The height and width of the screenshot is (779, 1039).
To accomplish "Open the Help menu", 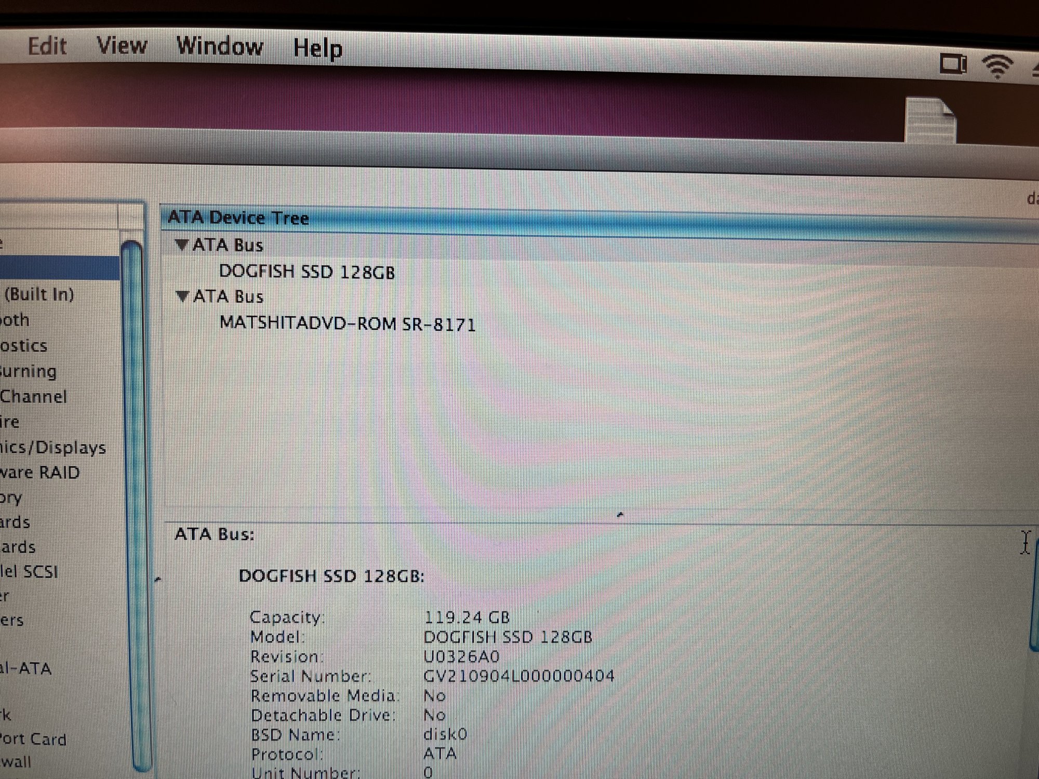I will [317, 49].
